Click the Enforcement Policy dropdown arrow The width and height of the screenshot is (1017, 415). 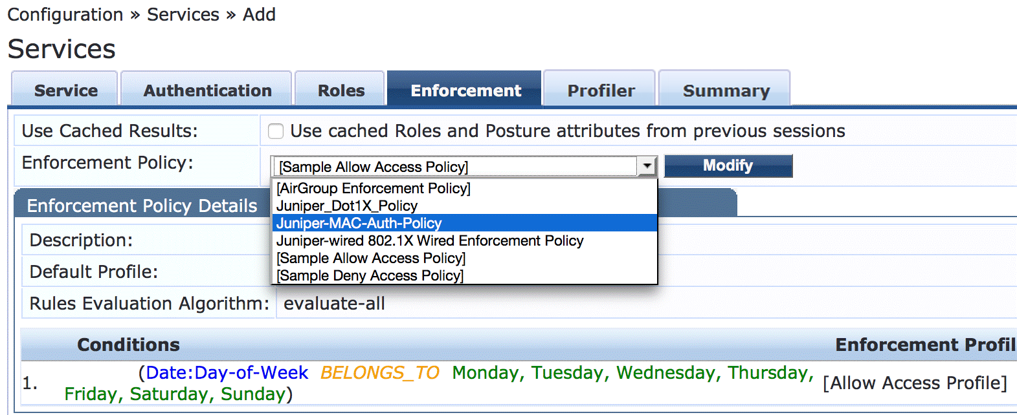pos(647,166)
